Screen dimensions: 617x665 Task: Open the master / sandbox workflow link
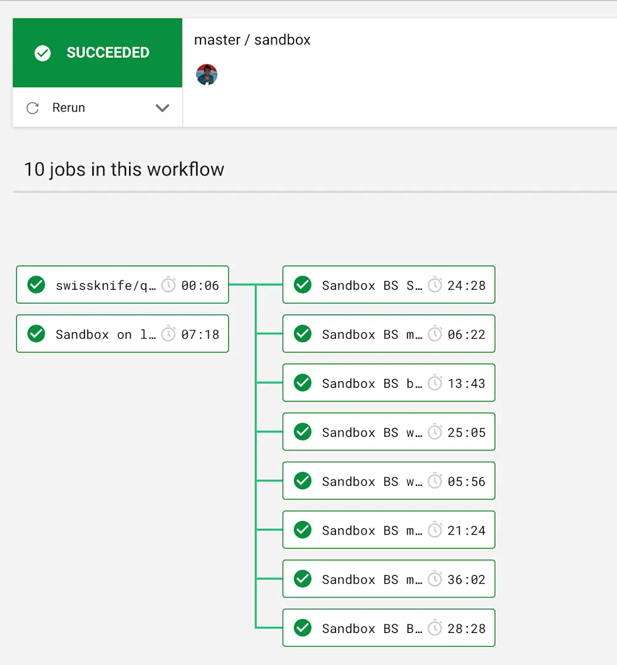pos(252,39)
